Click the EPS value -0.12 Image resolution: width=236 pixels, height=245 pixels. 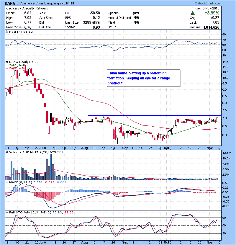[96, 18]
